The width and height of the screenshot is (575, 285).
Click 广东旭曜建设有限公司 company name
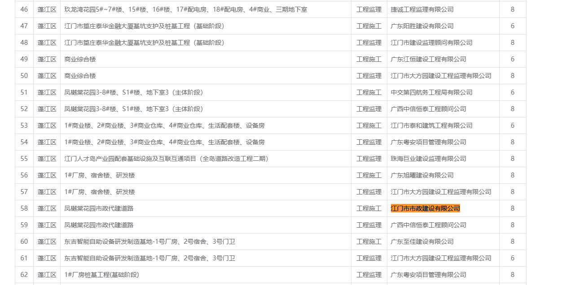pos(422,175)
